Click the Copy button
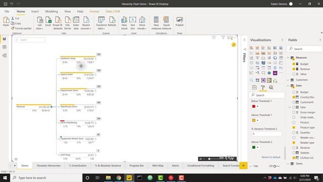 [x=16, y=23]
